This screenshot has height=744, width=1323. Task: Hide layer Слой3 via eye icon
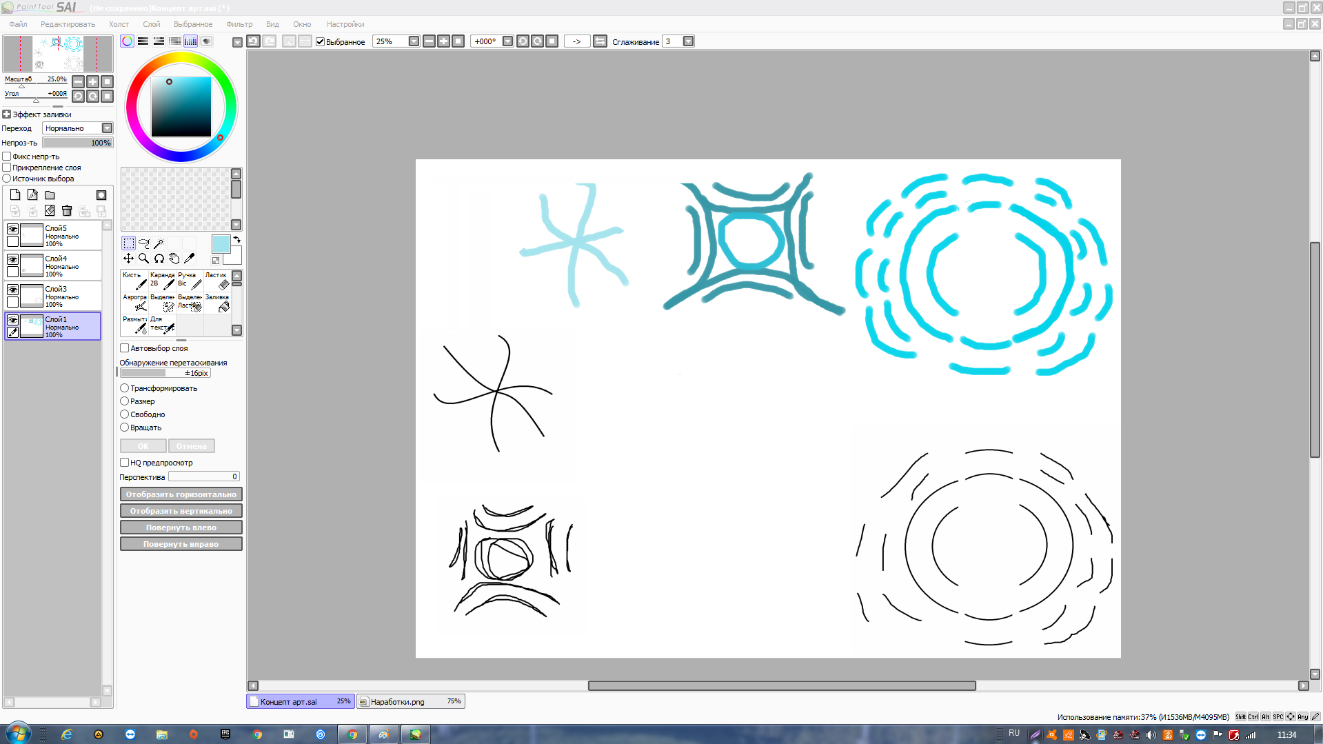pos(12,290)
